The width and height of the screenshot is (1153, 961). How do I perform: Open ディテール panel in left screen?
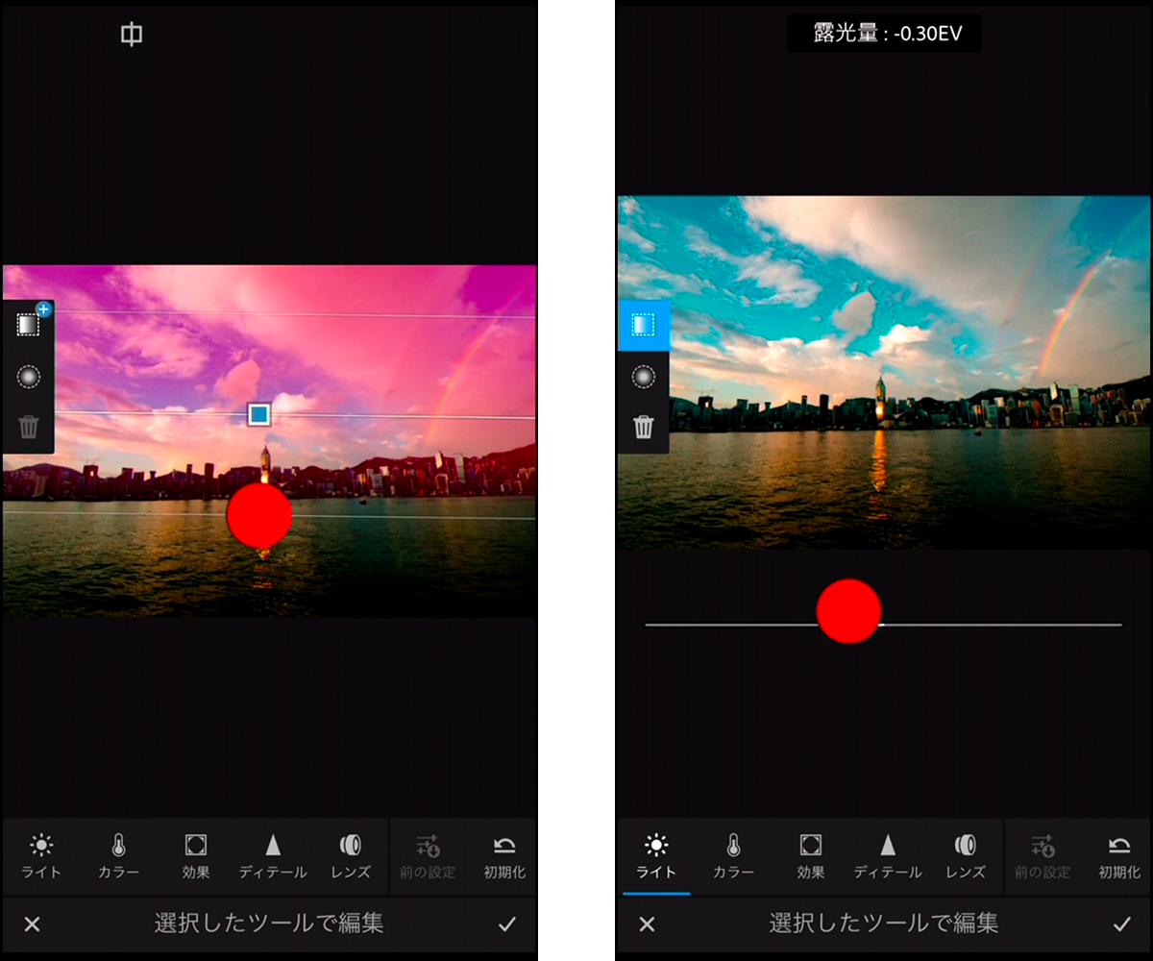click(273, 856)
